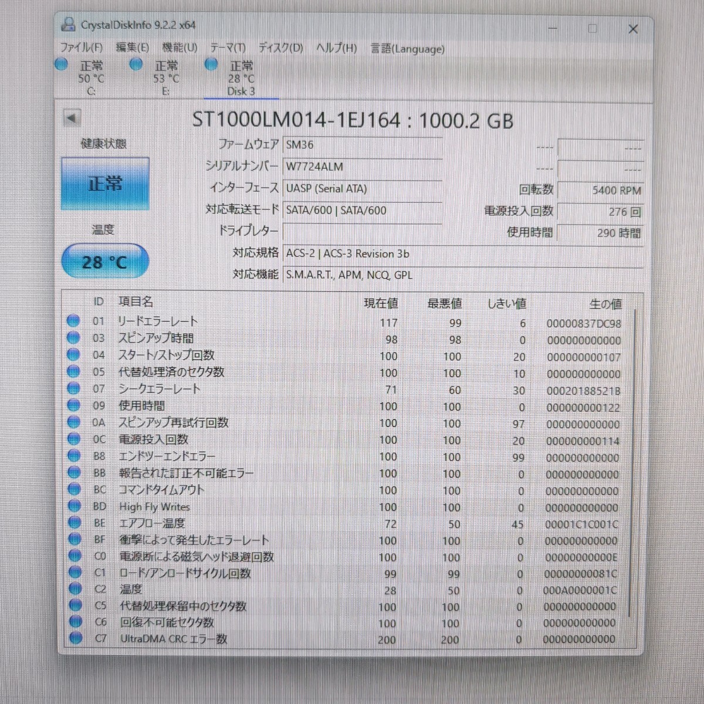Click raw value 000A0000001C in 温度 row
This screenshot has width=704, height=704.
580,590
